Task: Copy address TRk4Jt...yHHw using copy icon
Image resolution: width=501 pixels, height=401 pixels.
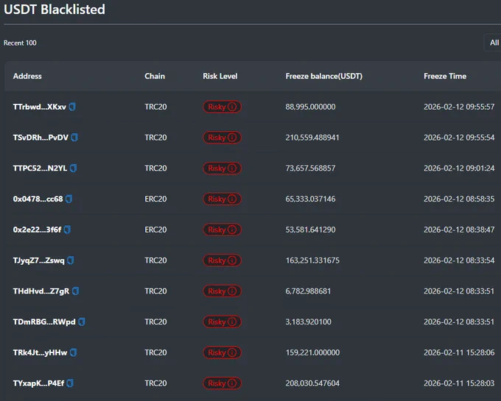Action: 73,352
